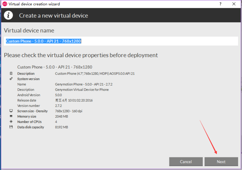Click the 'Virtual device name' heading
This screenshot has width=242, height=170.
point(29,30)
